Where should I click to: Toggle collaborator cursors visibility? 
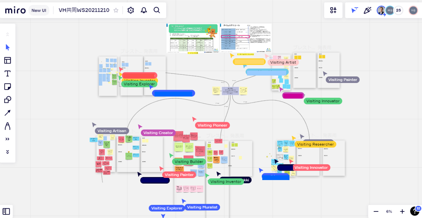(x=355, y=10)
